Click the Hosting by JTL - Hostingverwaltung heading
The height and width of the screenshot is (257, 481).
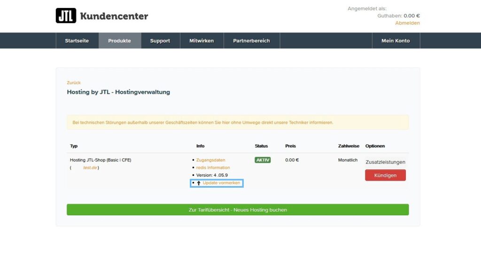click(118, 92)
